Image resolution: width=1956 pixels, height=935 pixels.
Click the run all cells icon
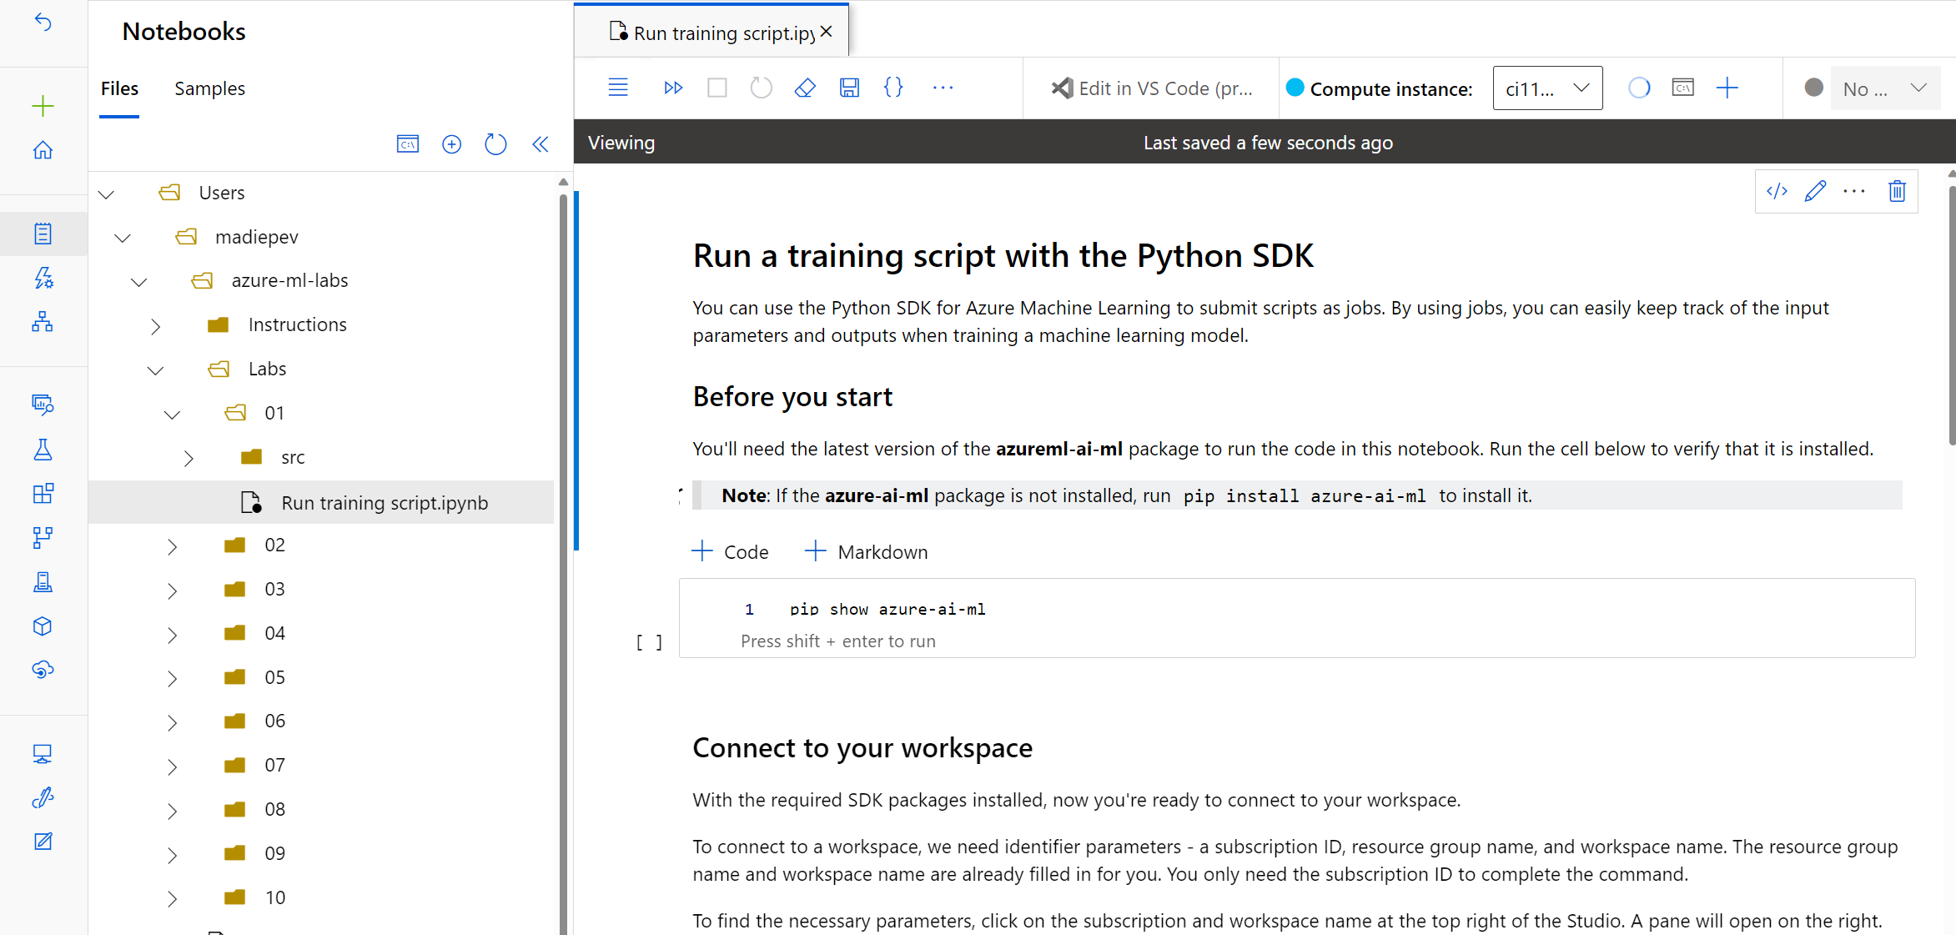point(674,86)
